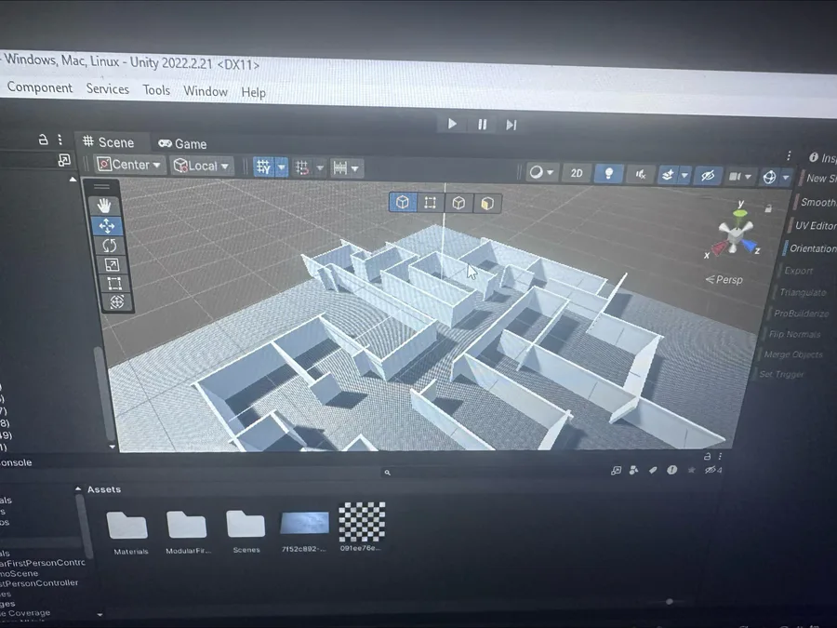Image resolution: width=837 pixels, height=628 pixels.
Task: Toggle scene lighting lightbulb
Action: click(608, 174)
